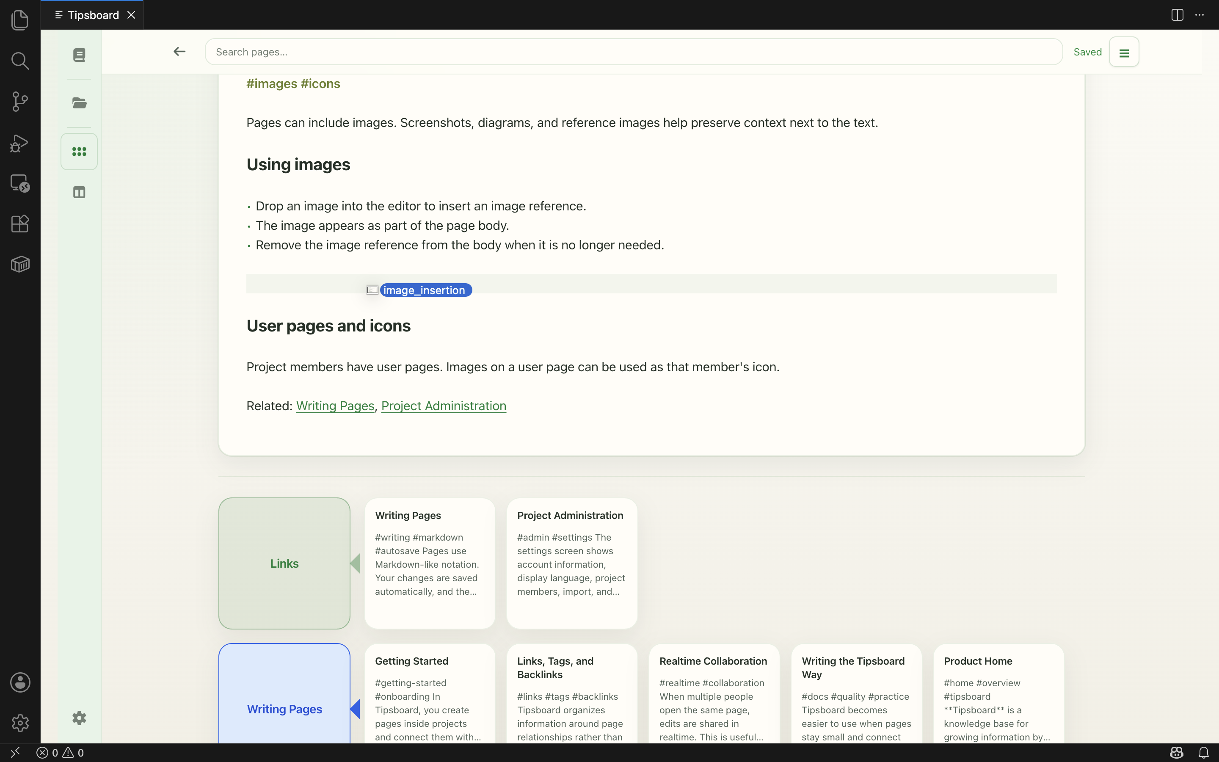Image resolution: width=1219 pixels, height=762 pixels.
Task: Click the Using images heading
Action: pos(298,164)
